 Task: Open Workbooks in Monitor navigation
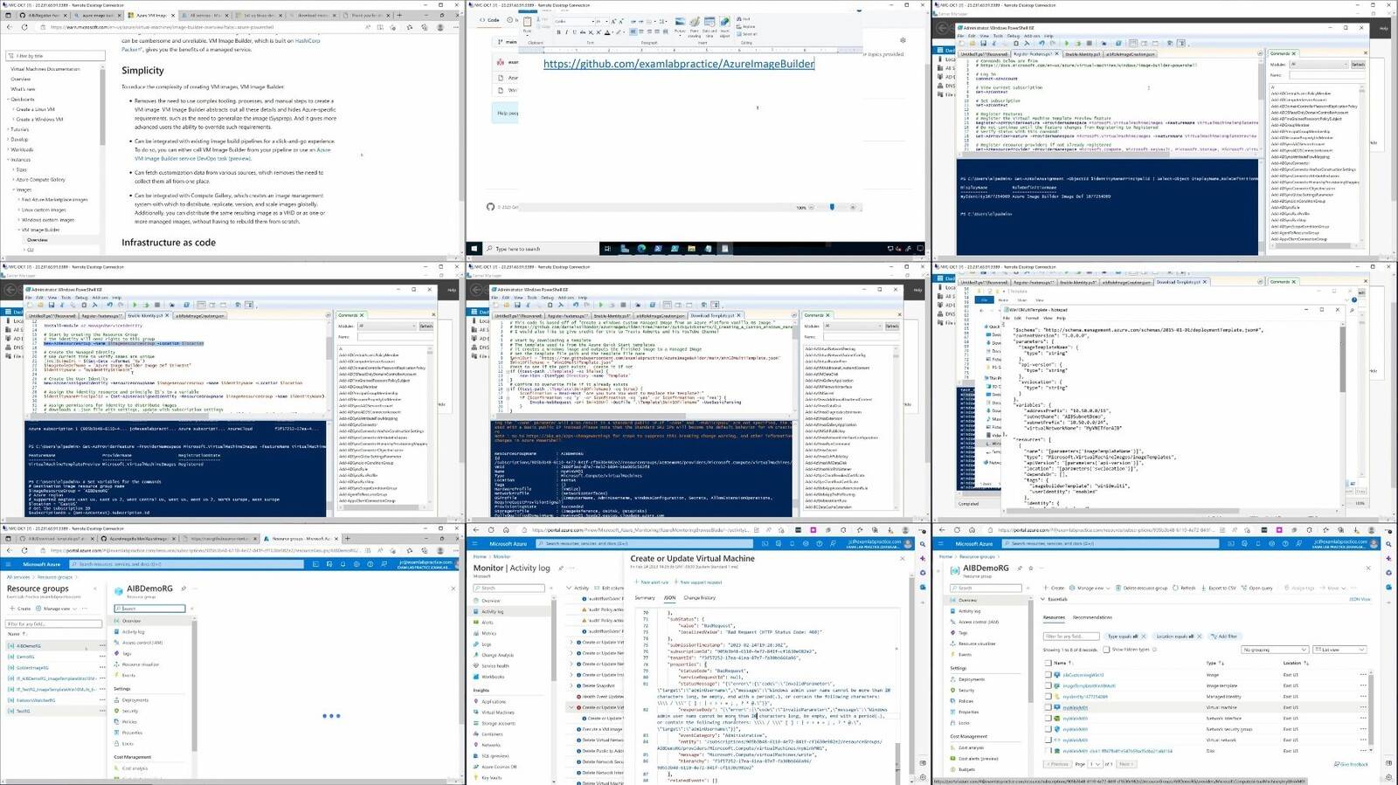[x=493, y=677]
